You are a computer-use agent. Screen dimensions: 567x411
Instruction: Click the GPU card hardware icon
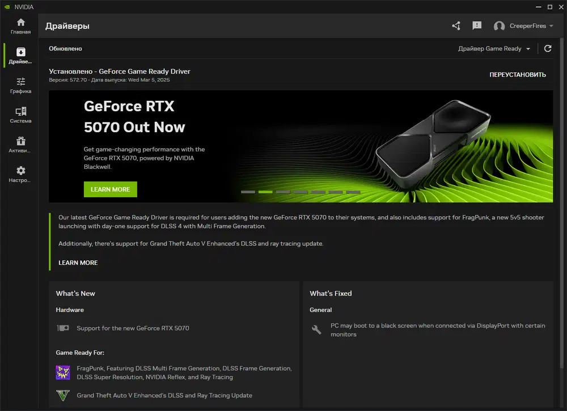pos(63,328)
